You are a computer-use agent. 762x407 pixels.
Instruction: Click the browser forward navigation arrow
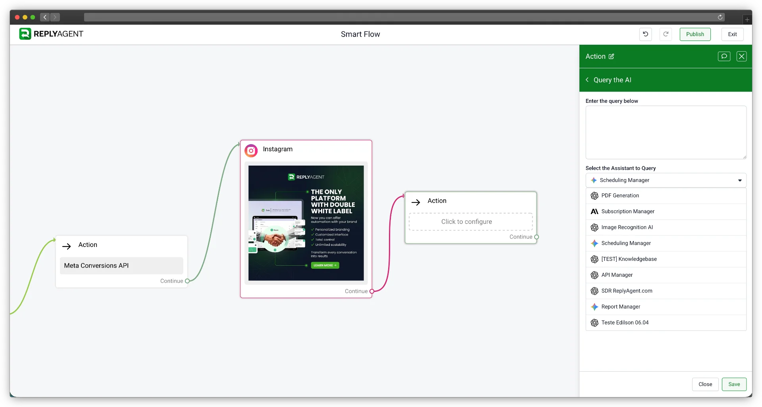[55, 17]
